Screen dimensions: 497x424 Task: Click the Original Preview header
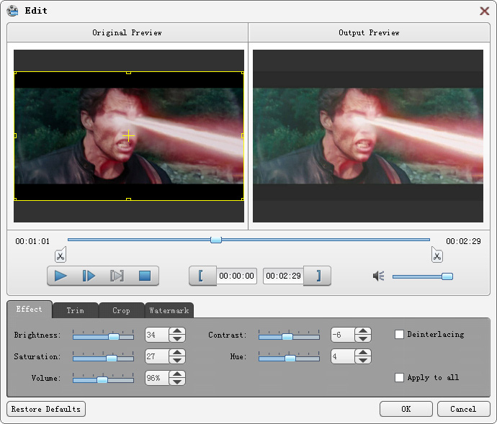coord(127,32)
